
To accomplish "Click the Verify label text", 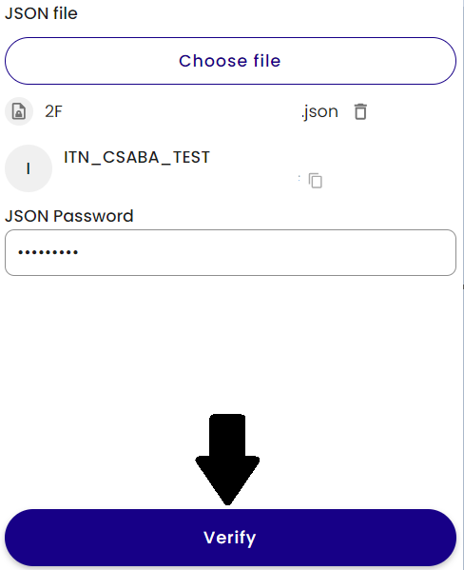I will point(230,539).
